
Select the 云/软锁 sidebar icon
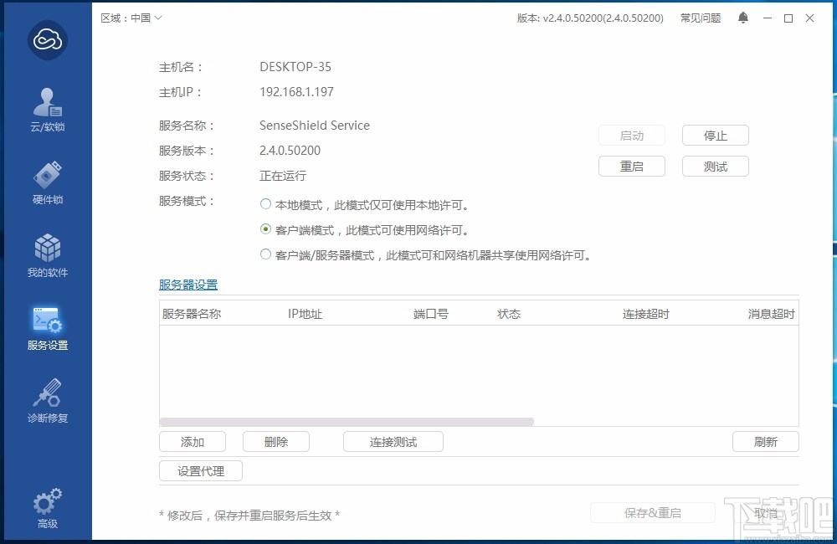(x=46, y=107)
